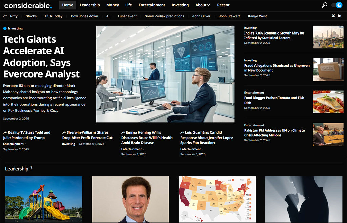Click Investing category above Fraud Allegations article
The image size is (347, 223).
coord(250,60)
